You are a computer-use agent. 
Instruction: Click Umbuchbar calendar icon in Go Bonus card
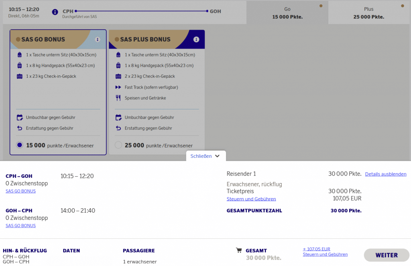click(20, 117)
